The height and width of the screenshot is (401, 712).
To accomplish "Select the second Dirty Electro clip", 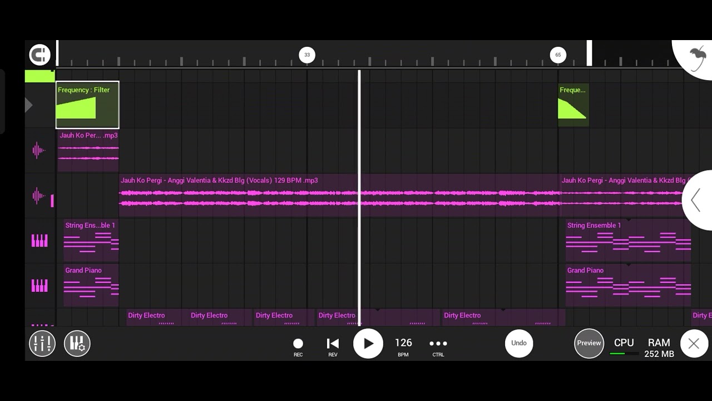I will 220,317.
